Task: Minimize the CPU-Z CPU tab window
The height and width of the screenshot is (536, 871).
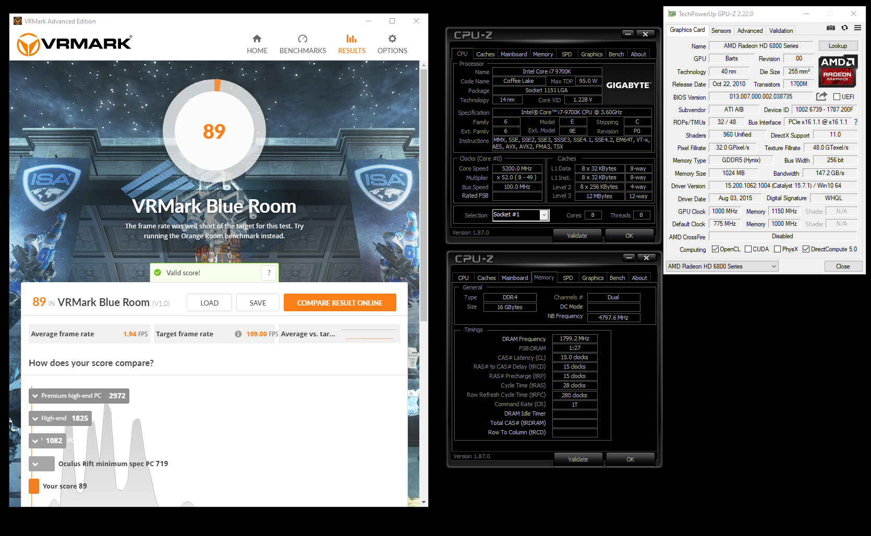Action: click(x=628, y=34)
